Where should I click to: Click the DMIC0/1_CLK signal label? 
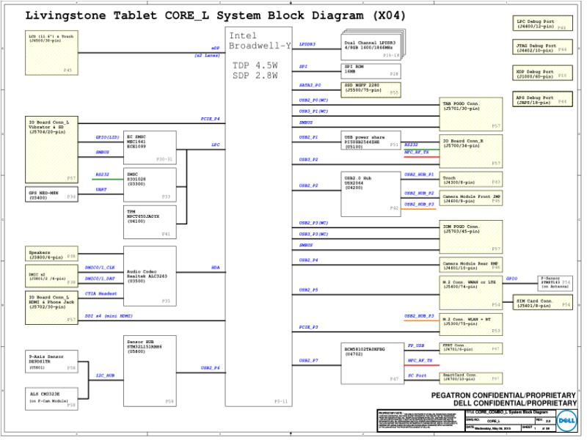pos(100,268)
